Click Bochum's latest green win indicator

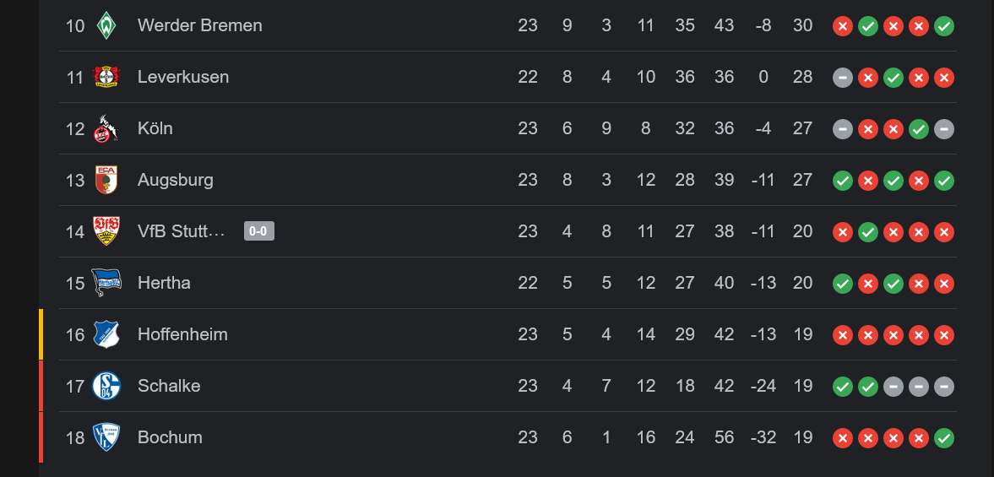click(944, 437)
